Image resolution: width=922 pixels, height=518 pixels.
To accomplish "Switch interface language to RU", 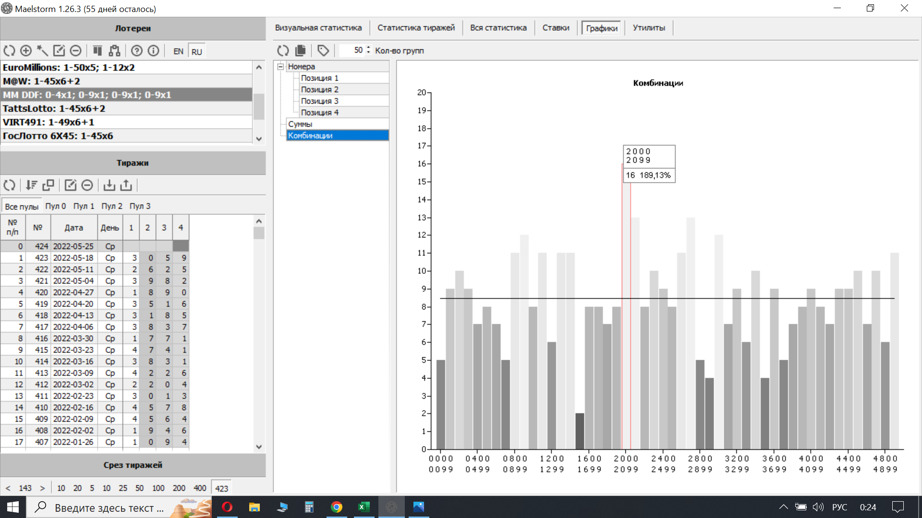I will point(197,51).
